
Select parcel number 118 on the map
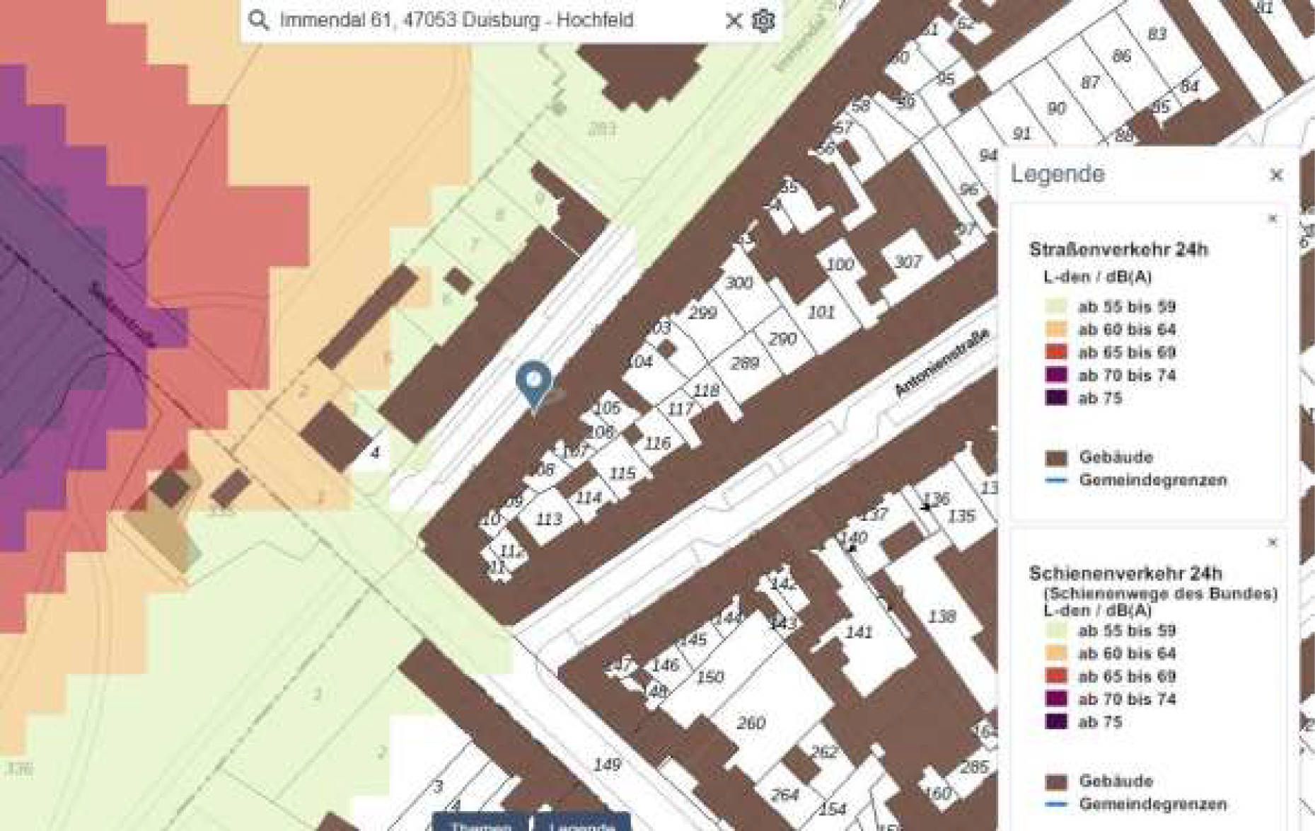click(706, 391)
